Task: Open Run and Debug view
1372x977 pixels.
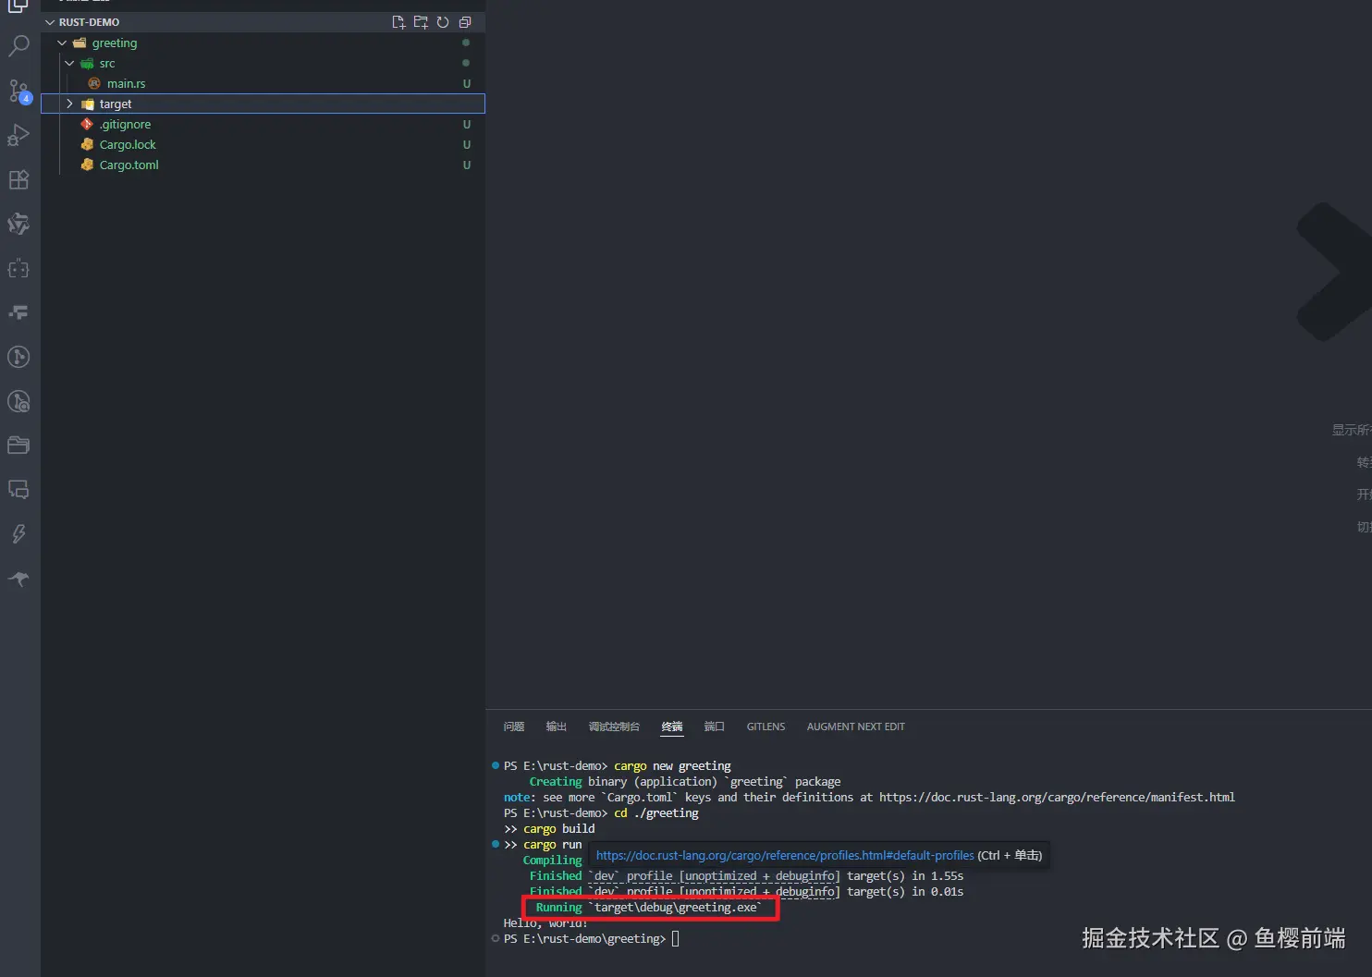Action: (18, 135)
